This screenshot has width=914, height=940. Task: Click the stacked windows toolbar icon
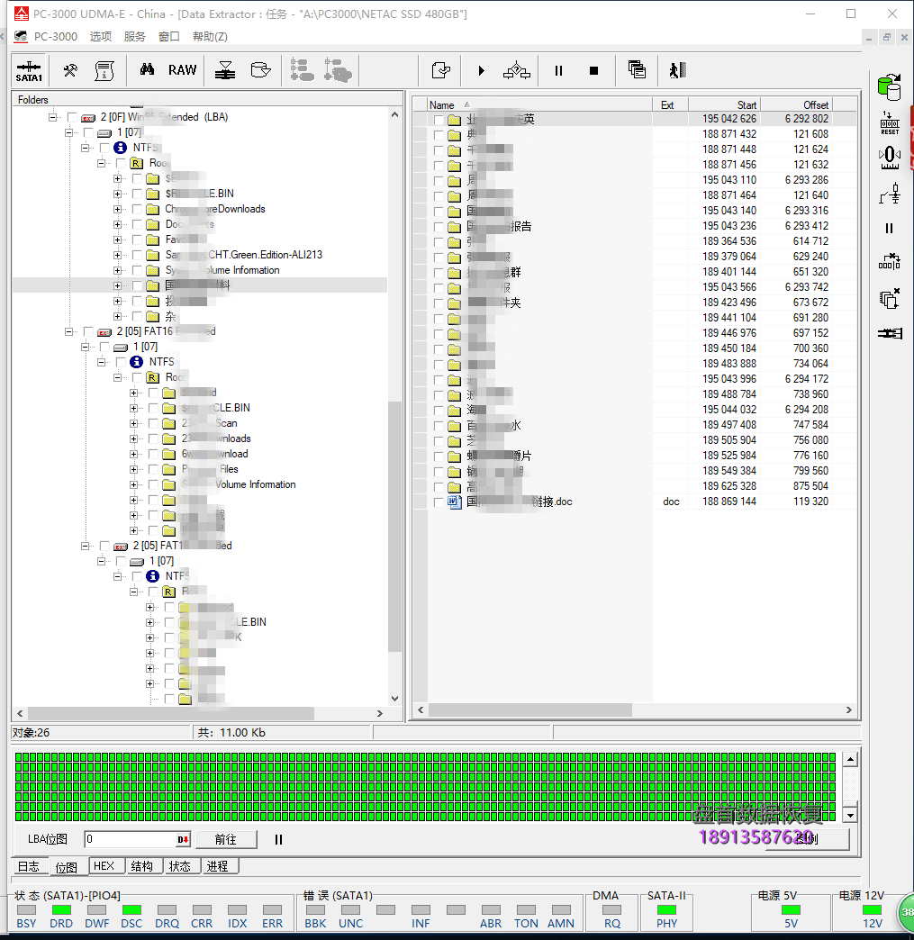(637, 69)
